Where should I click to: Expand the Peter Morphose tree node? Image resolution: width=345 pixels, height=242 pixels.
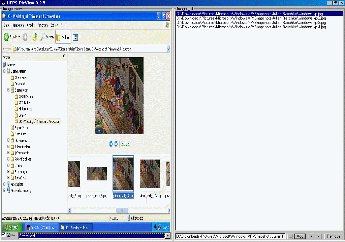(x=8, y=159)
